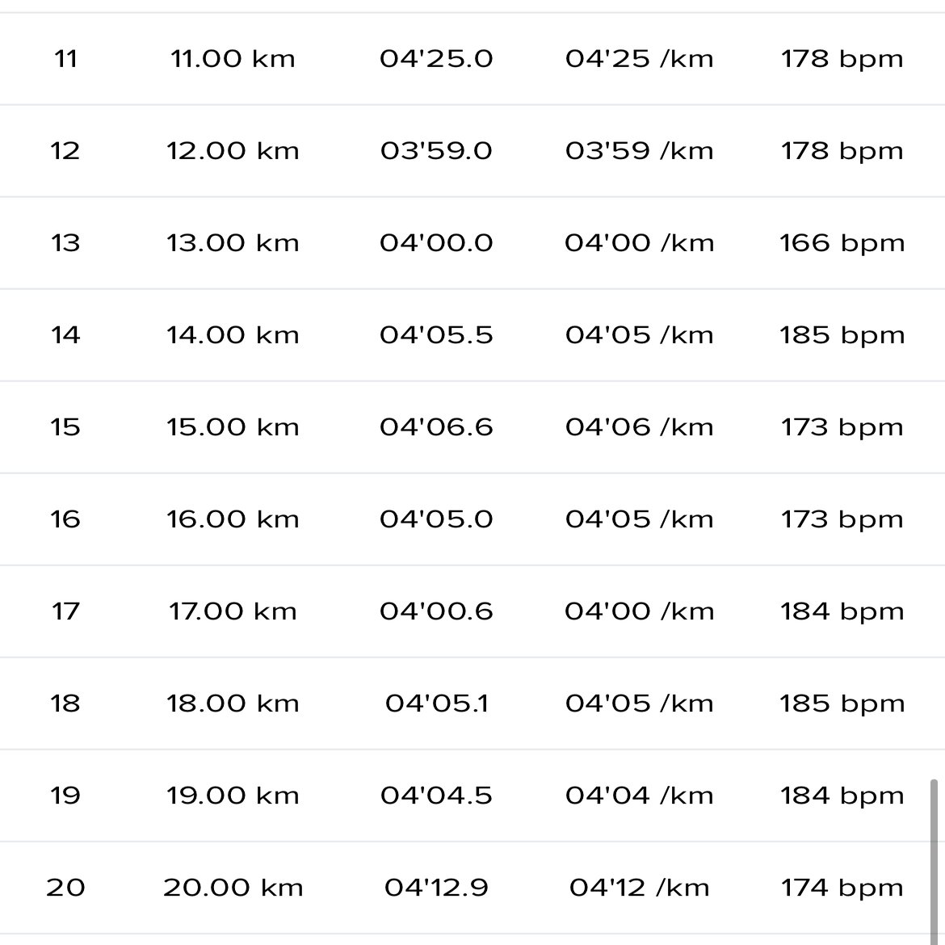Click pace 04'12 /km in lap 20
Image resolution: width=945 pixels, height=945 pixels.
tap(639, 888)
